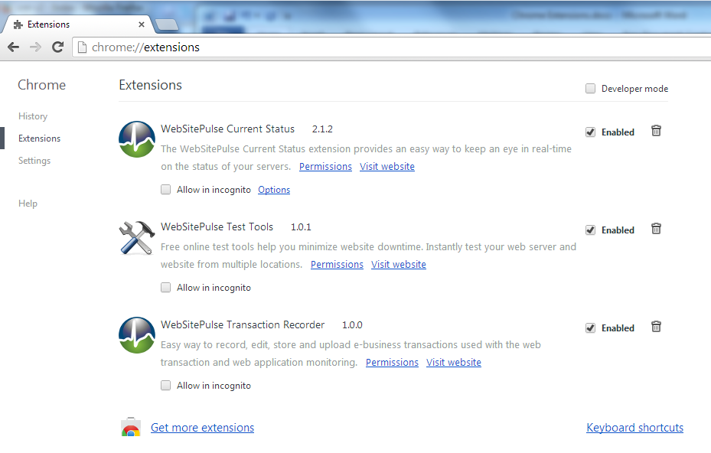Remove WebSitePulse Test Tools with trash icon
The height and width of the screenshot is (453, 711).
click(x=656, y=229)
